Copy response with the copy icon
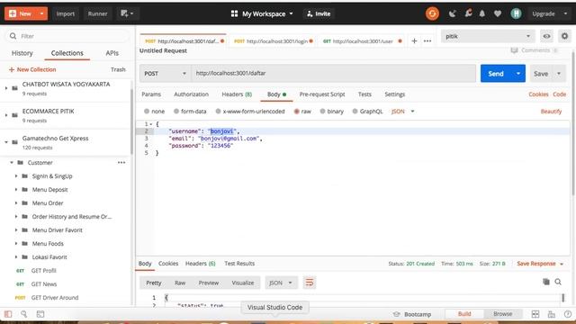The image size is (576, 324). [546, 282]
